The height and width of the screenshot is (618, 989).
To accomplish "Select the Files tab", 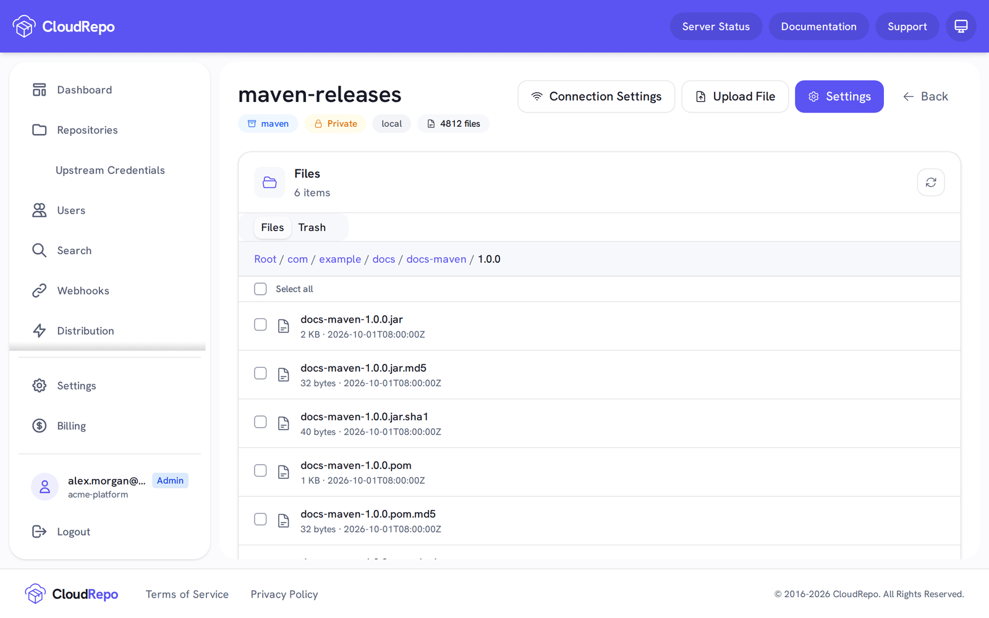I will point(273,227).
